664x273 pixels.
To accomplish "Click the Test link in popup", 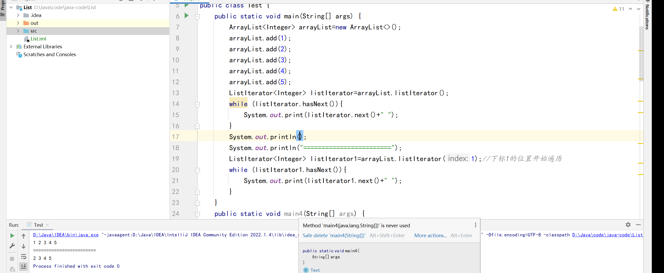I will point(315,270).
